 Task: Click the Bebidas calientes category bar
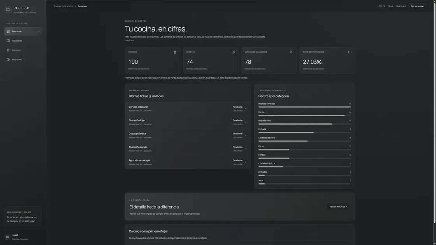[304, 107]
